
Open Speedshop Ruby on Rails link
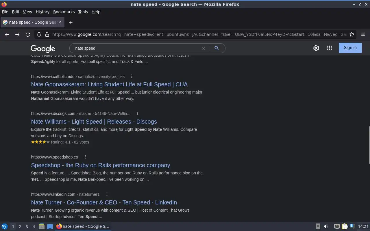point(101,165)
